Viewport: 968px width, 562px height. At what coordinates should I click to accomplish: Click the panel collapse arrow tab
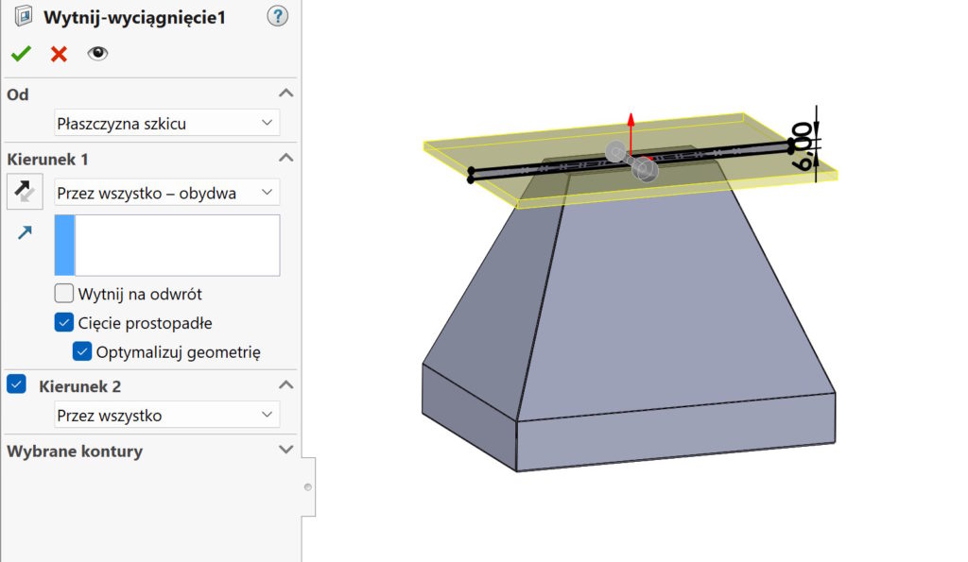306,487
